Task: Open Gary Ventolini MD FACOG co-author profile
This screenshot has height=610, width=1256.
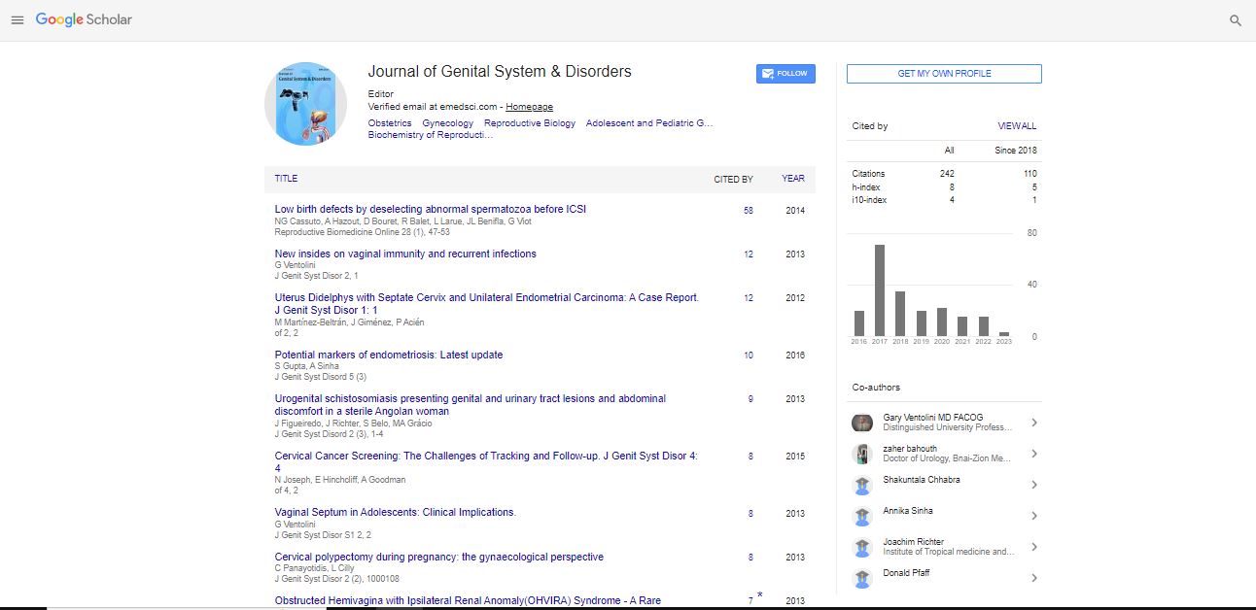Action: click(x=933, y=418)
